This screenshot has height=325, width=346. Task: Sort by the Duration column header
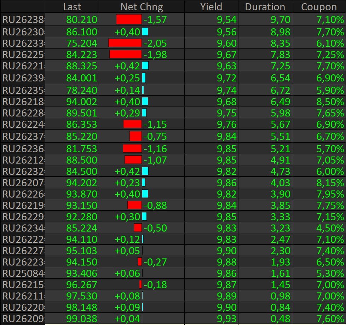click(x=265, y=7)
